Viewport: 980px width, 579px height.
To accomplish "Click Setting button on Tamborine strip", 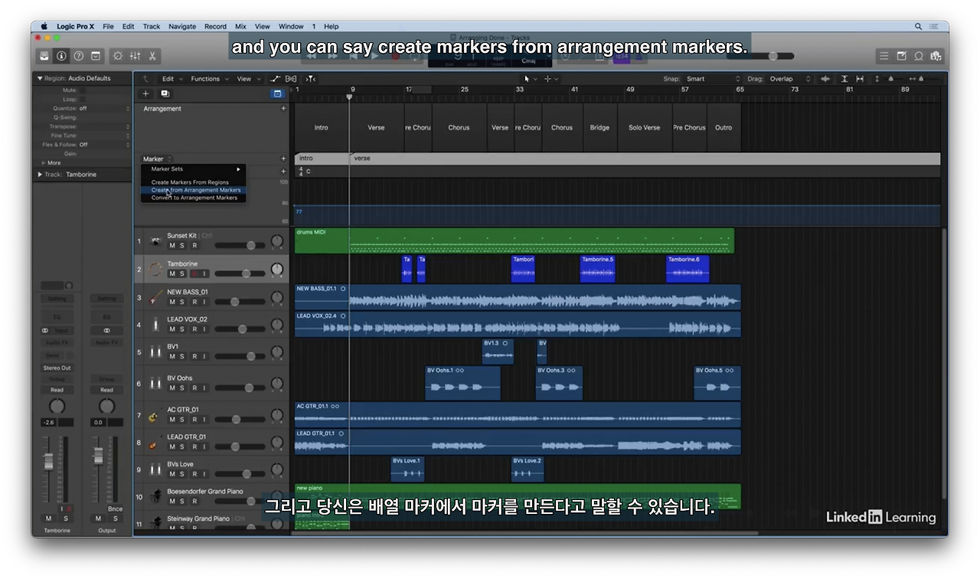I will point(57,299).
